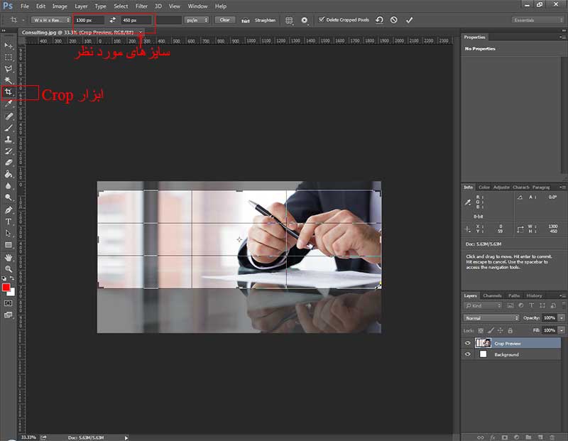Toggle lock transparent pixels

click(481, 330)
